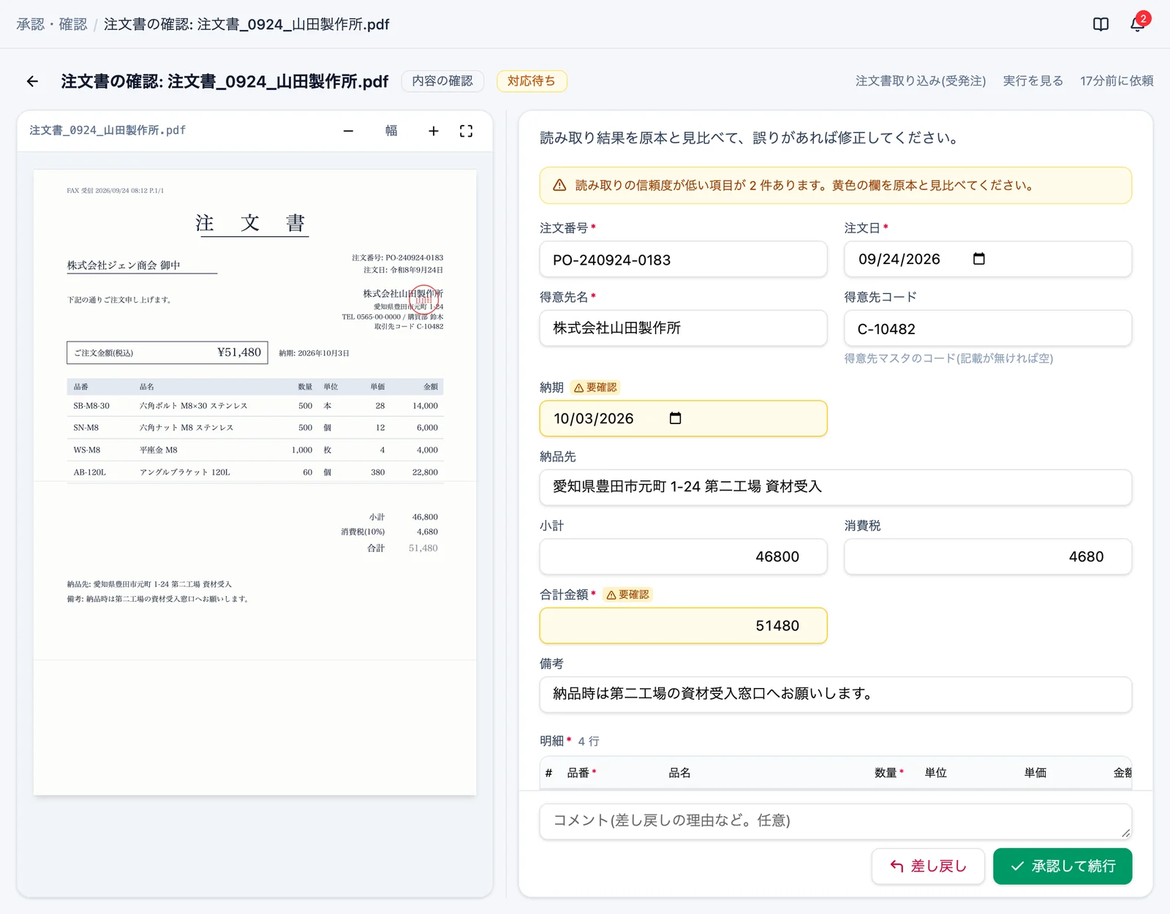Open calendar picker for 納期
Image resolution: width=1170 pixels, height=914 pixels.
675,418
